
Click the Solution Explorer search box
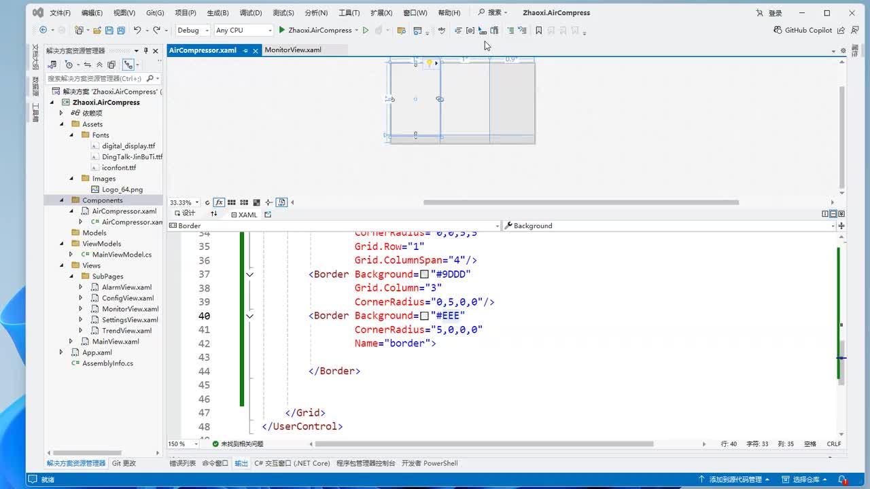[x=94, y=78]
